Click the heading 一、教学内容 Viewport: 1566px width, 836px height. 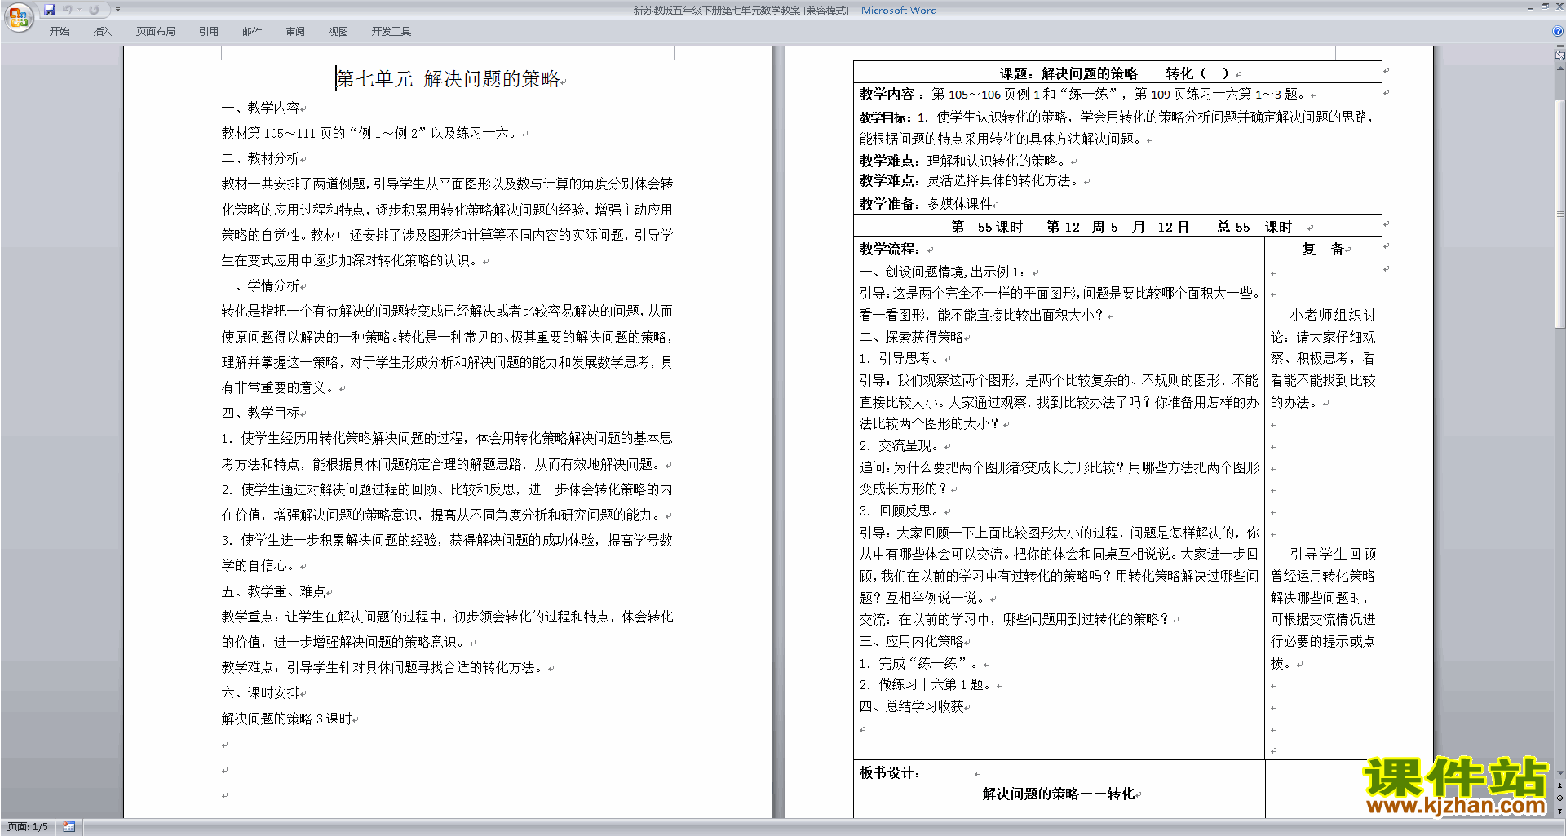pyautogui.click(x=260, y=108)
